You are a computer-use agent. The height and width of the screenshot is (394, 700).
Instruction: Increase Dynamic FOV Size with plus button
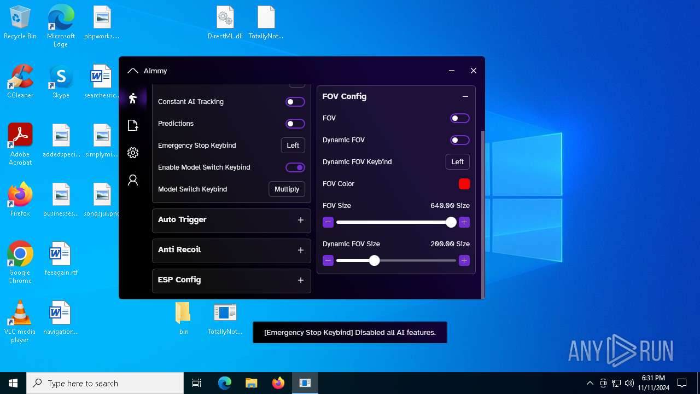(x=464, y=260)
